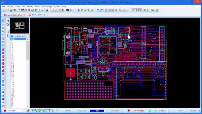This screenshot has width=202, height=114.
Task: Click the Undo arrow in the toolbar
Action: click(98, 10)
